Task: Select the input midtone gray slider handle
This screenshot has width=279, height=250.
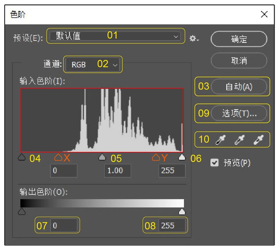Action: click(x=102, y=157)
